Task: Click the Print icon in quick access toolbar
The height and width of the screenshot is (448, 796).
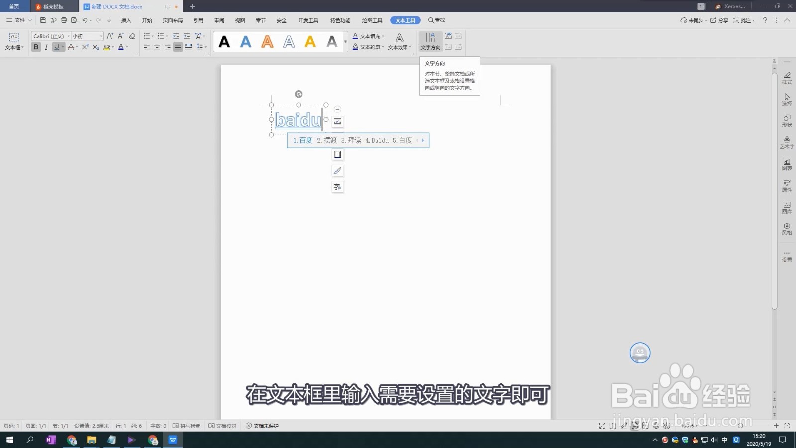Action: pyautogui.click(x=64, y=20)
